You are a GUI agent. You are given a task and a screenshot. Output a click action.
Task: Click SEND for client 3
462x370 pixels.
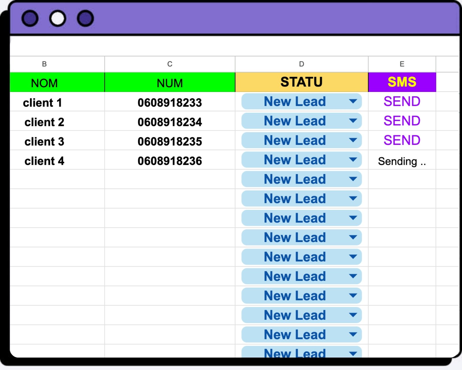402,140
